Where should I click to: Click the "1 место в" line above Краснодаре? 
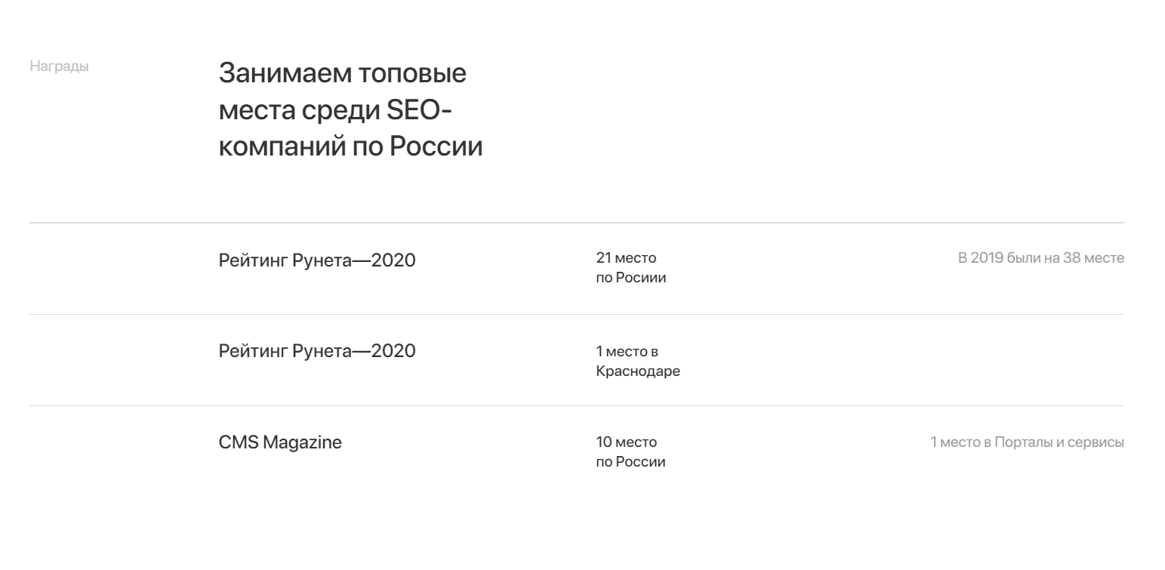(x=627, y=352)
